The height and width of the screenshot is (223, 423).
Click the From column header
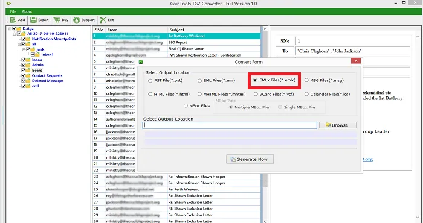[136, 30]
